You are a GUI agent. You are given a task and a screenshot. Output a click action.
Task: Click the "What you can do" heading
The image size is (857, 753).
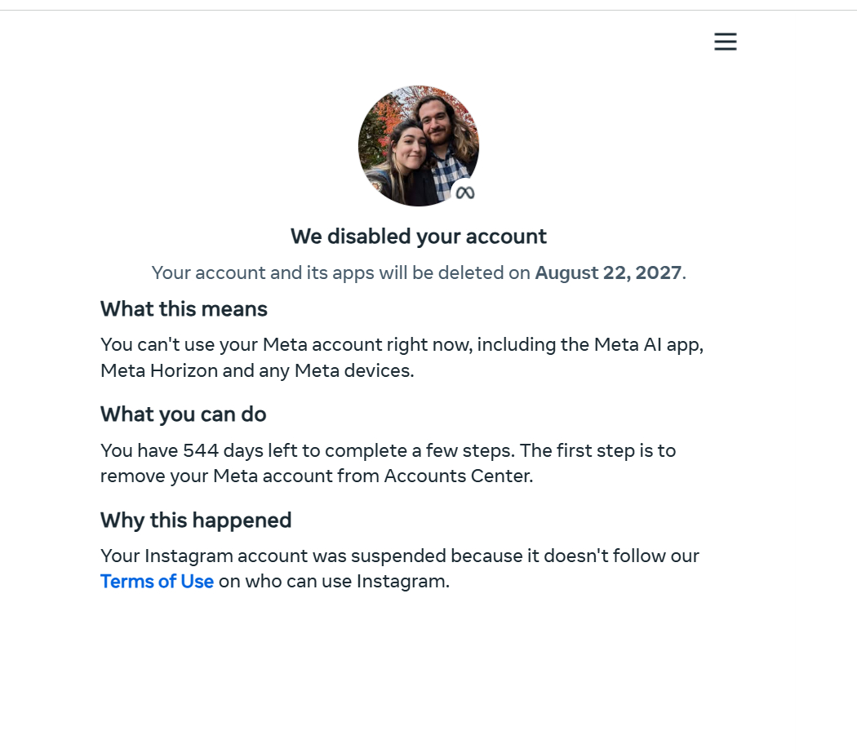[x=183, y=414]
